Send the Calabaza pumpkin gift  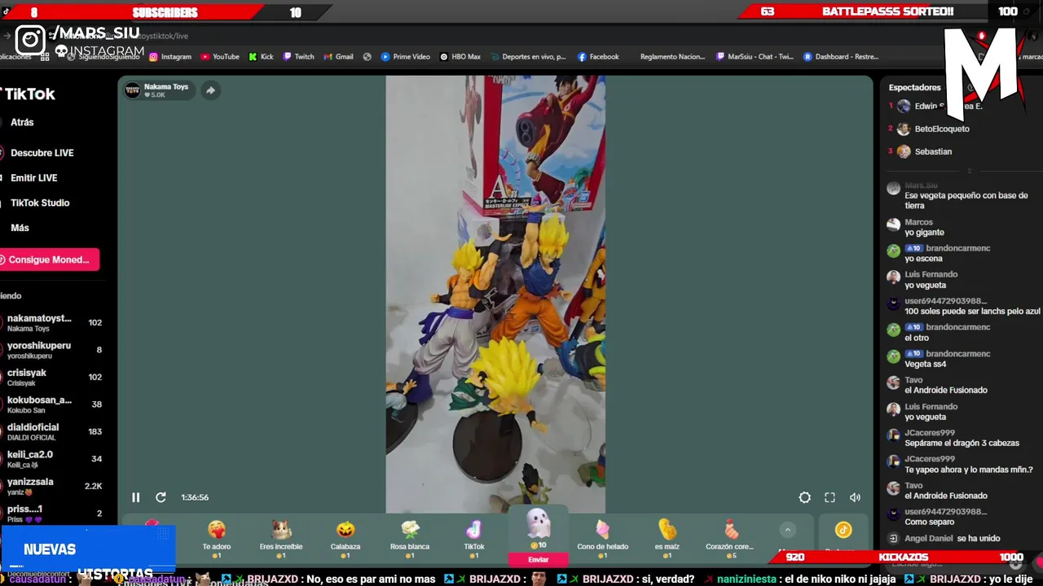coord(345,539)
